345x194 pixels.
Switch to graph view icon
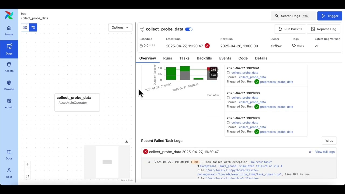(33, 27)
